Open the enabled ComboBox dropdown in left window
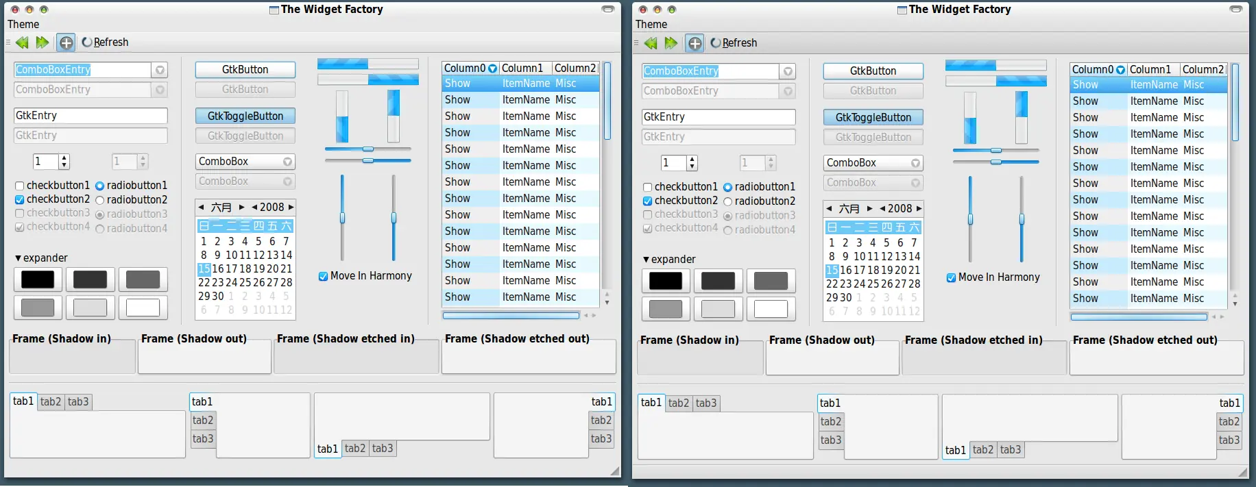This screenshot has width=1256, height=487. (x=287, y=162)
